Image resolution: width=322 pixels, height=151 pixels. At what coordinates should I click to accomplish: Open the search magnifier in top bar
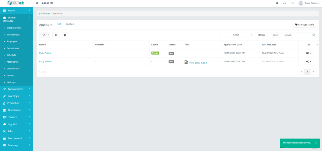277,3
